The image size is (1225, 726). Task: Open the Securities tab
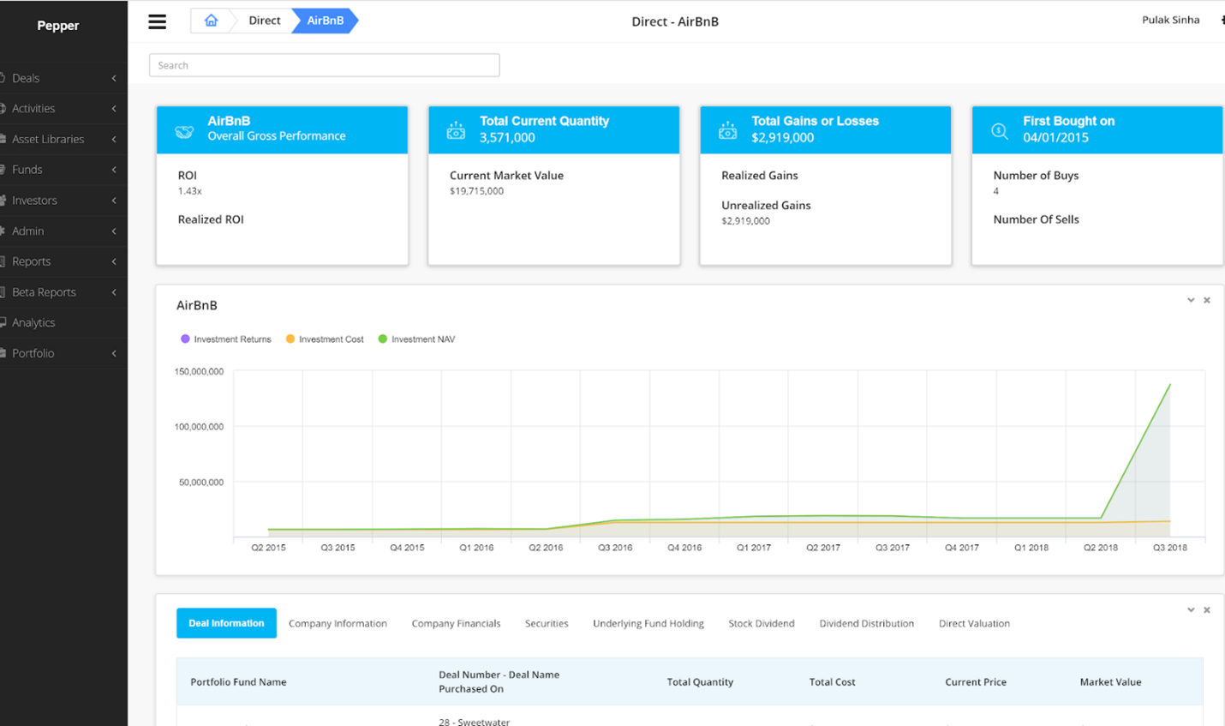click(x=547, y=623)
